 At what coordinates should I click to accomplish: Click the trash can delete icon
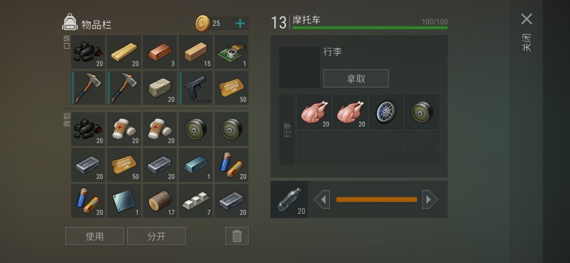click(237, 236)
